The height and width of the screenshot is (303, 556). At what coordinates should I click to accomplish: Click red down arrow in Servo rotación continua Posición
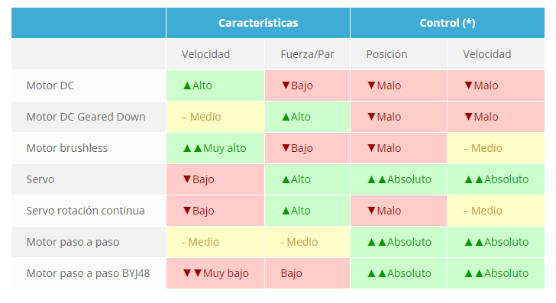click(371, 211)
